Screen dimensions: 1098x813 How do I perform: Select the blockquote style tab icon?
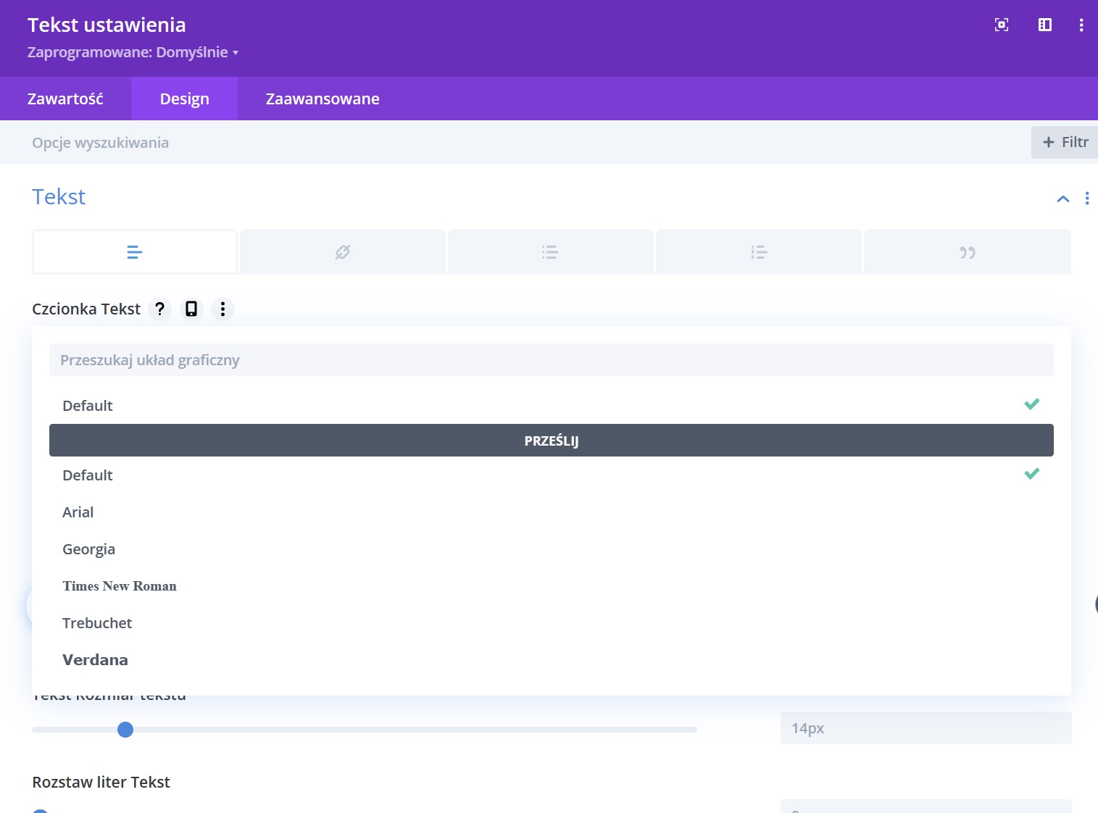[968, 252]
